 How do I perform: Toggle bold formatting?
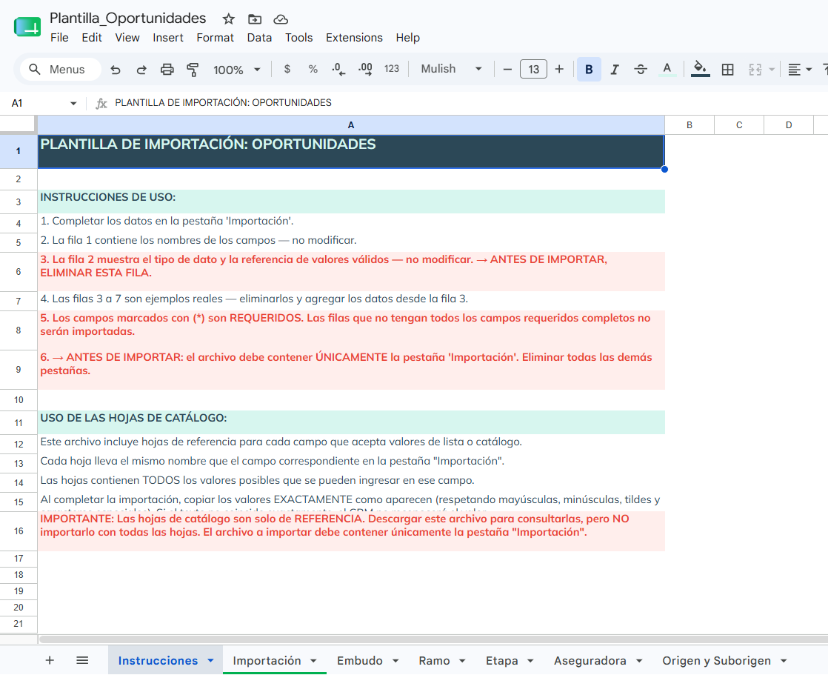[x=589, y=69]
